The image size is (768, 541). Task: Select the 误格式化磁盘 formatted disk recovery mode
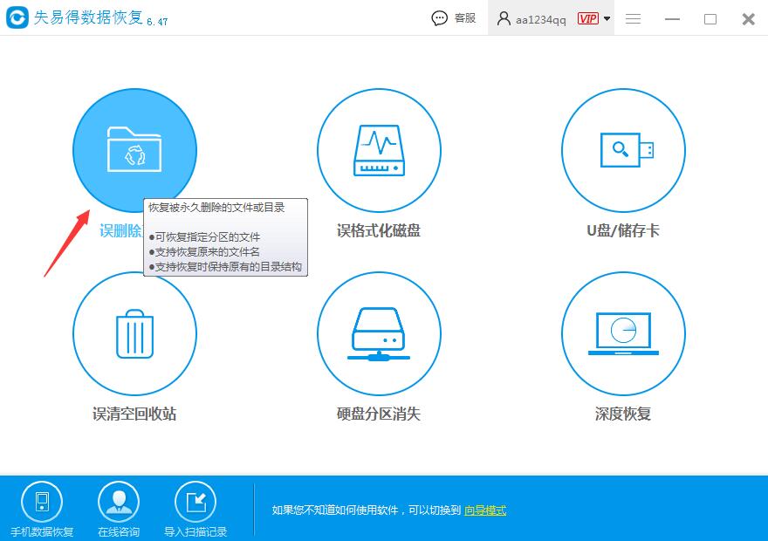[x=379, y=150]
